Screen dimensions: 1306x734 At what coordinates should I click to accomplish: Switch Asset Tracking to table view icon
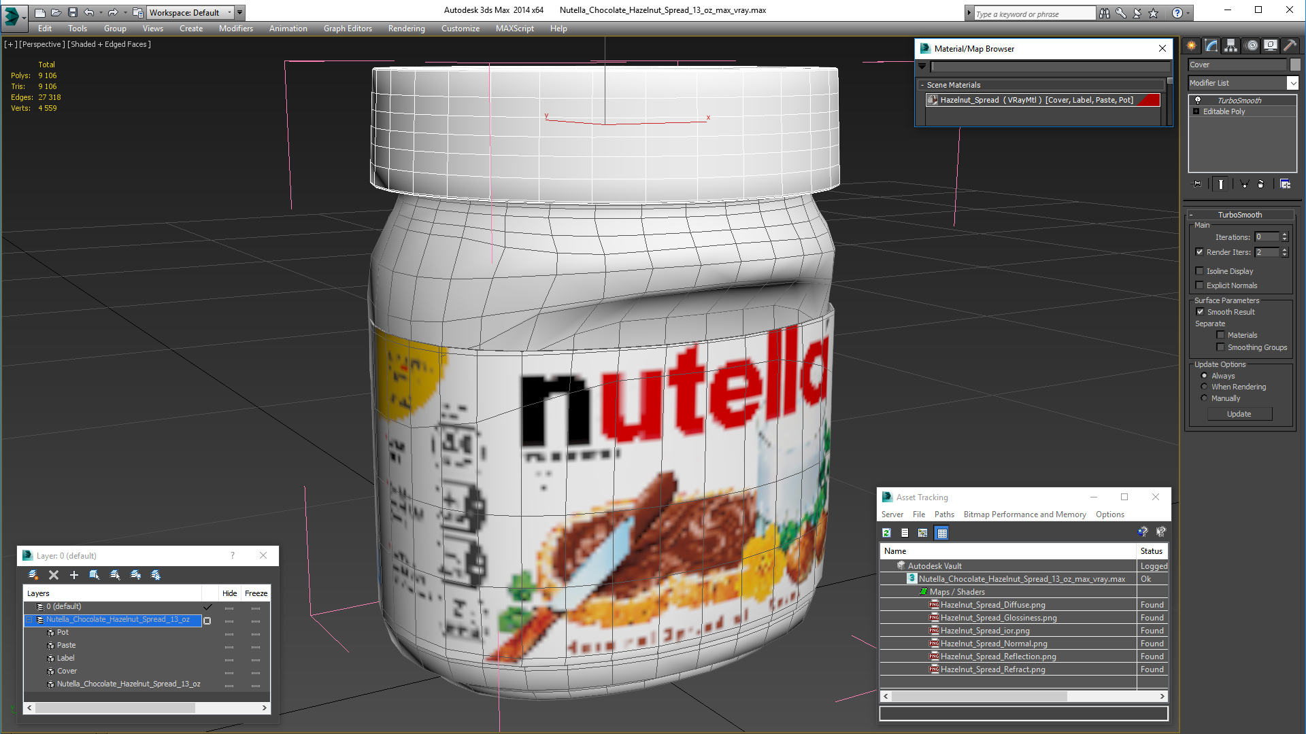(942, 533)
